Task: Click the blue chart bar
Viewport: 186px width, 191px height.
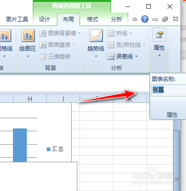Action: (x=20, y=145)
